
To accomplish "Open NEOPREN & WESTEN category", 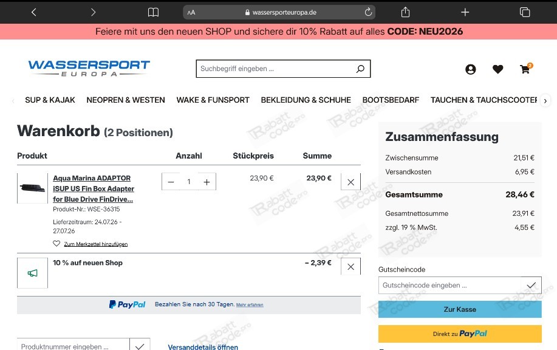I will (x=126, y=100).
